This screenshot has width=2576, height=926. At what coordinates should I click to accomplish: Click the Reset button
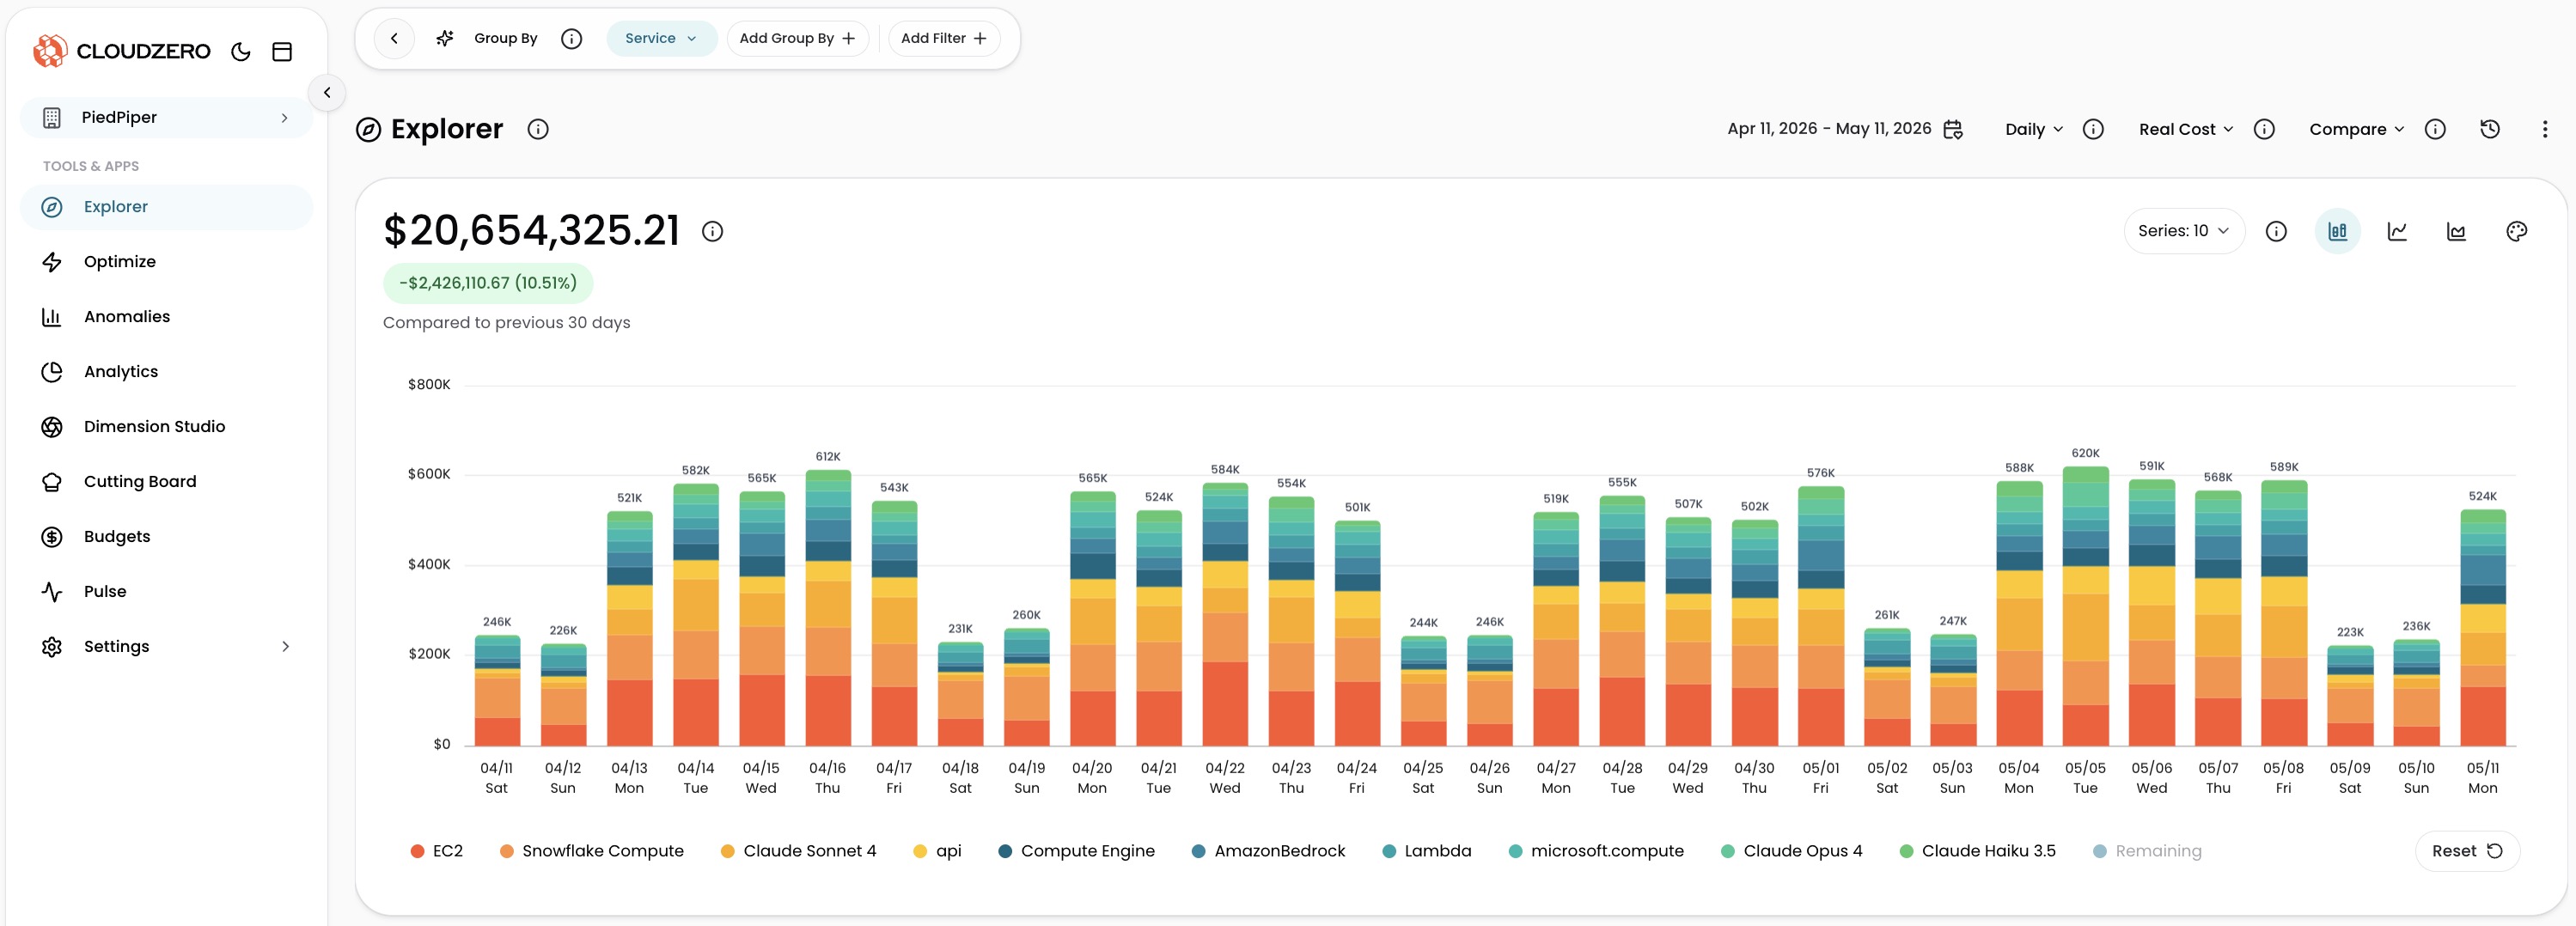click(x=2467, y=851)
